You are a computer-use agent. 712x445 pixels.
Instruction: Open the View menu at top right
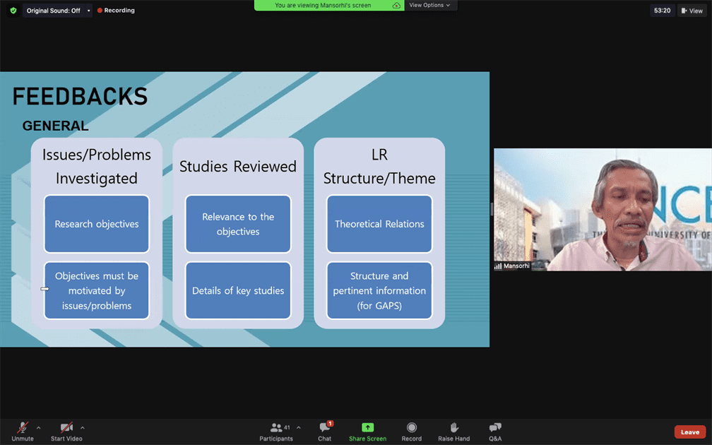[691, 10]
